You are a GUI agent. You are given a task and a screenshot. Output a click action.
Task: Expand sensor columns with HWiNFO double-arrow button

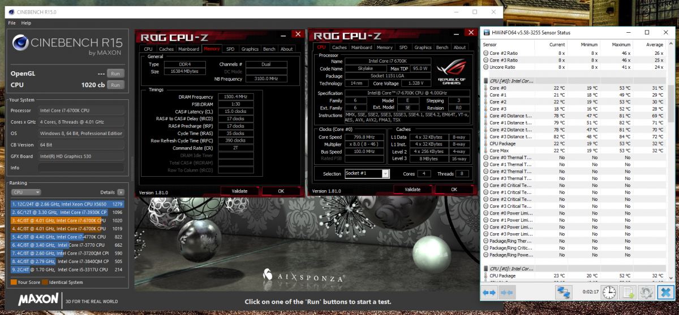pos(489,292)
